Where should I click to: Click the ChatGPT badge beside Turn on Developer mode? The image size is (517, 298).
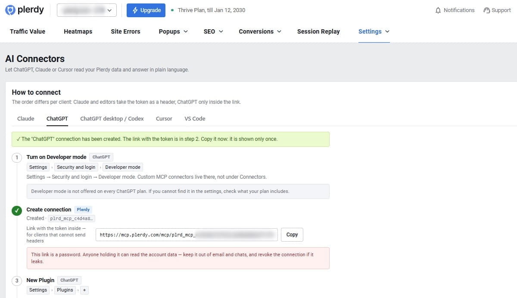pyautogui.click(x=101, y=157)
